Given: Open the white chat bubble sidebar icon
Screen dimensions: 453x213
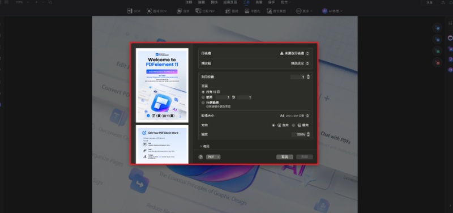Looking at the screenshot, I should 450,38.
